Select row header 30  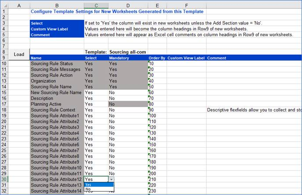pyautogui.click(x=4, y=179)
